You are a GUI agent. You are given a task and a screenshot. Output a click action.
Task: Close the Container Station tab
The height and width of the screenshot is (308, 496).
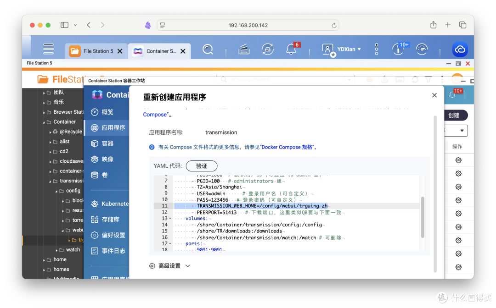pyautogui.click(x=183, y=51)
